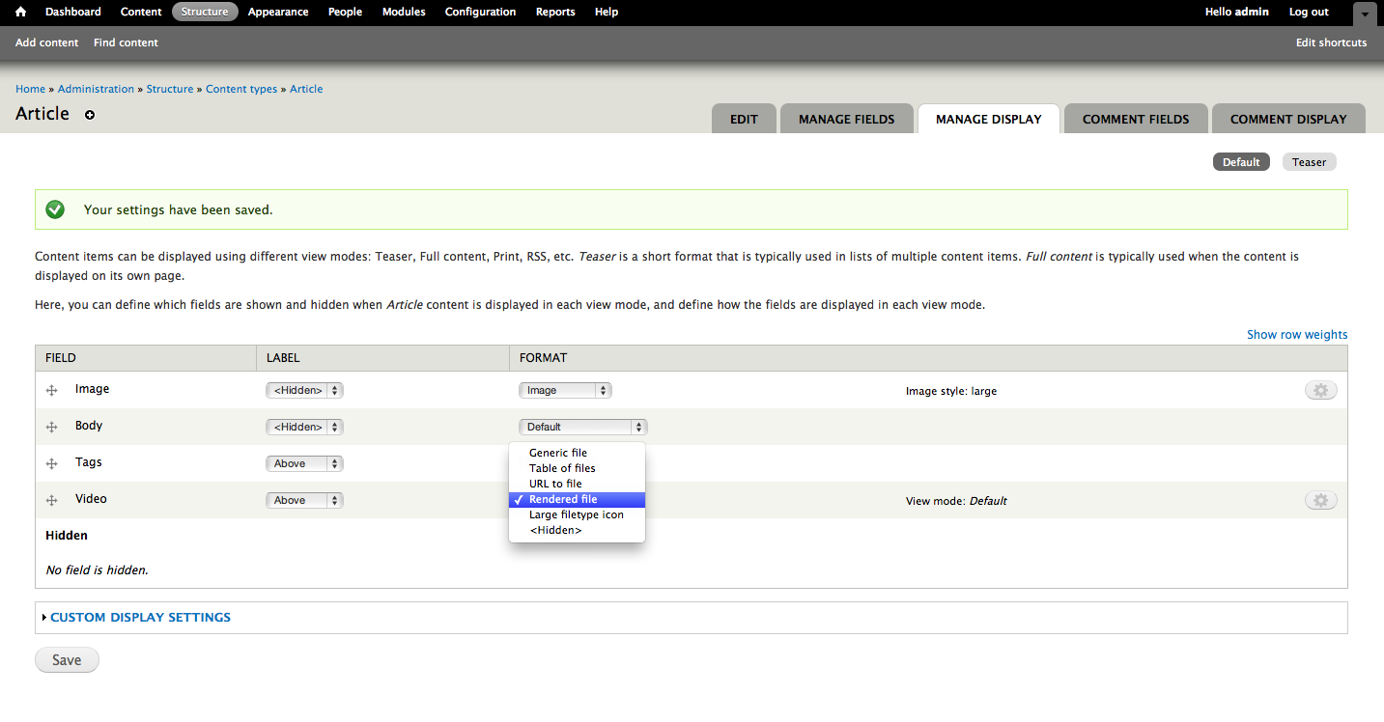Click the drag handle for Image row
Viewport: 1384px width, 722px height.
(52, 391)
